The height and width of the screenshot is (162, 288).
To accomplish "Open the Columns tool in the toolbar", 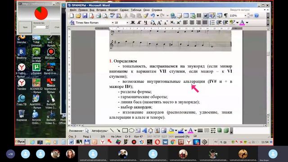I will click(x=199, y=16).
